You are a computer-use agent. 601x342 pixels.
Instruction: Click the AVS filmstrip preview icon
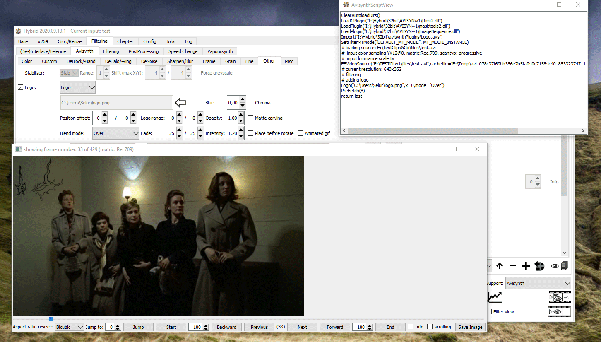pos(560,297)
